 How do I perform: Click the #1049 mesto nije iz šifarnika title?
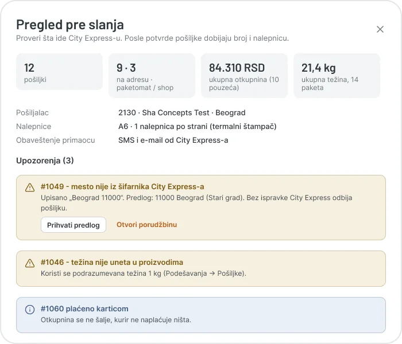122,186
